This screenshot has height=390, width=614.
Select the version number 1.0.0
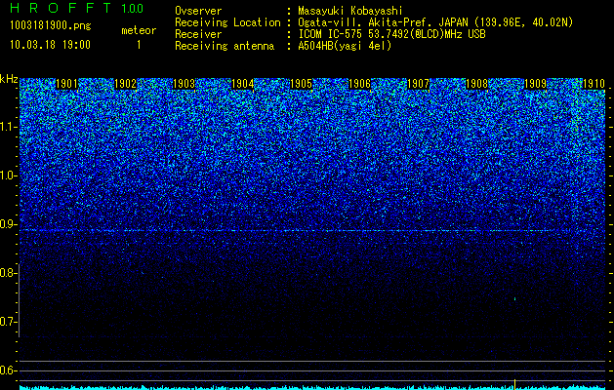coord(133,8)
